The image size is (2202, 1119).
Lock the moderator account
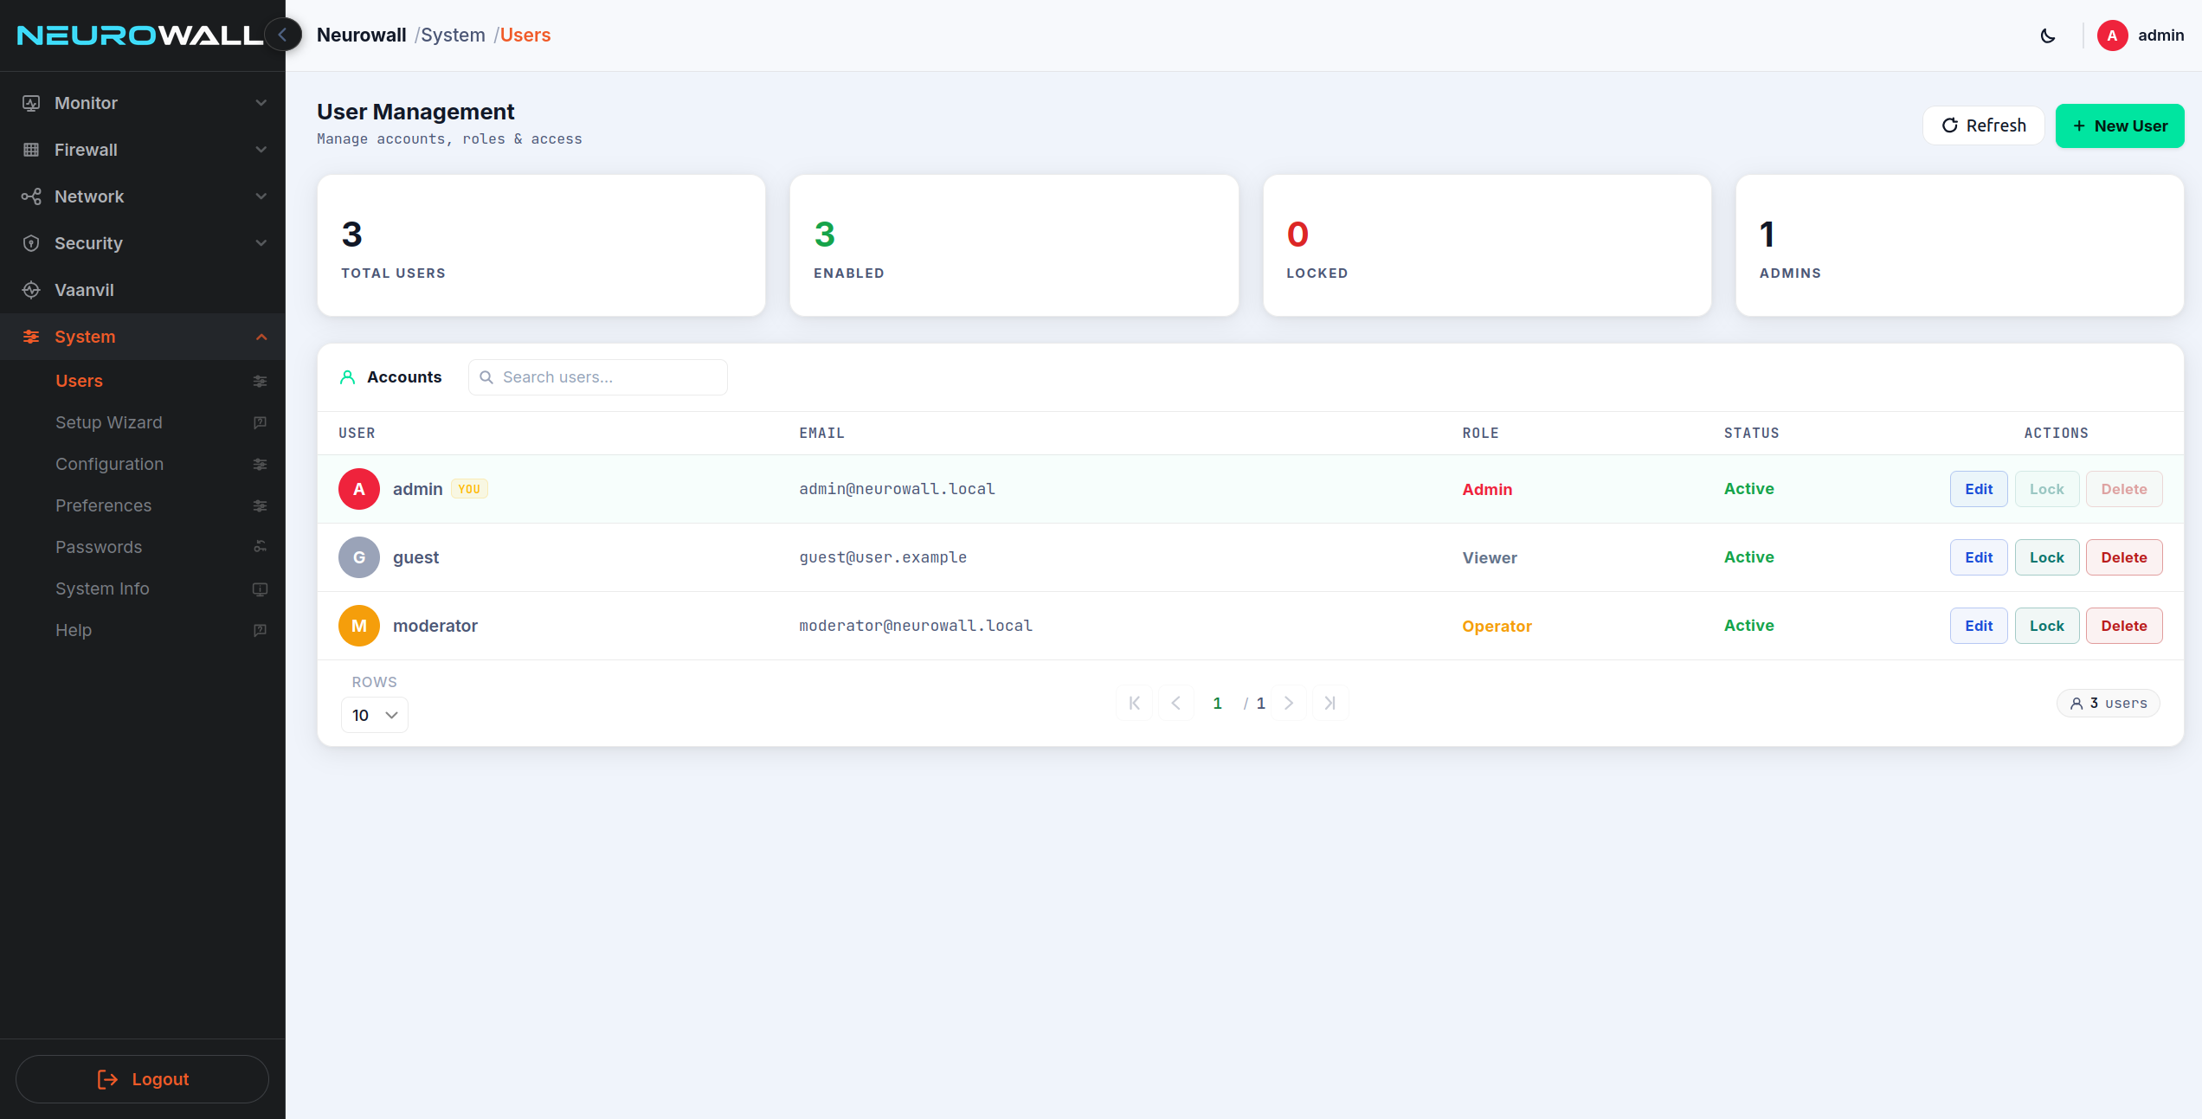click(x=2047, y=626)
